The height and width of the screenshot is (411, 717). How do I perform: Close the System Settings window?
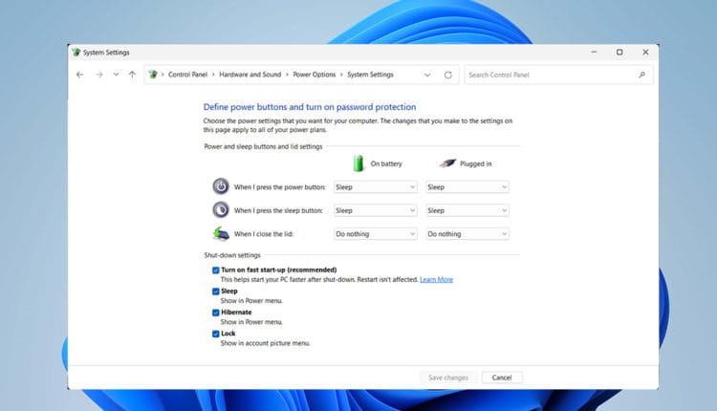(x=645, y=53)
